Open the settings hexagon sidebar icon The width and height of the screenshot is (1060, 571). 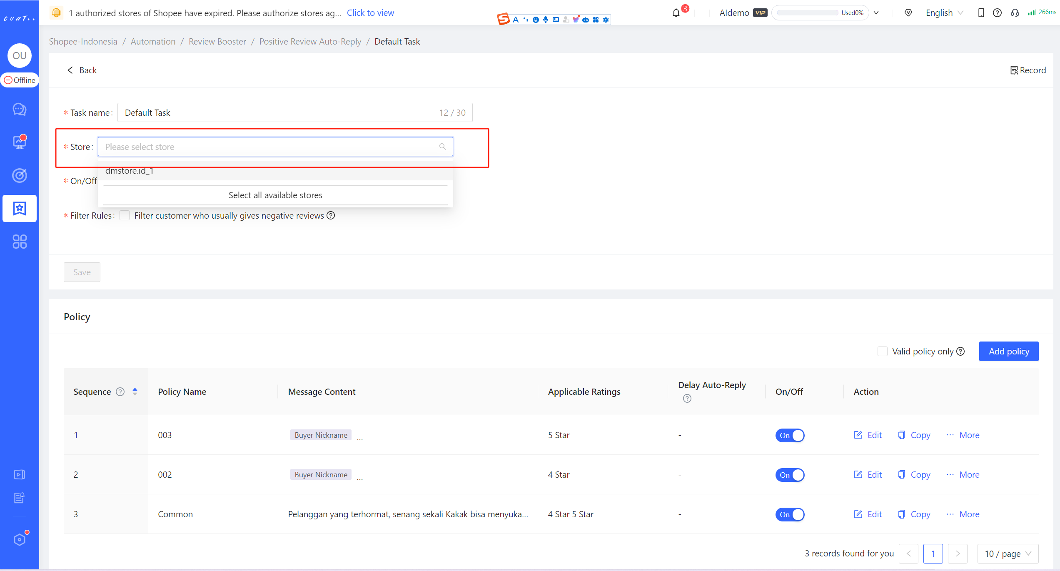tap(20, 539)
